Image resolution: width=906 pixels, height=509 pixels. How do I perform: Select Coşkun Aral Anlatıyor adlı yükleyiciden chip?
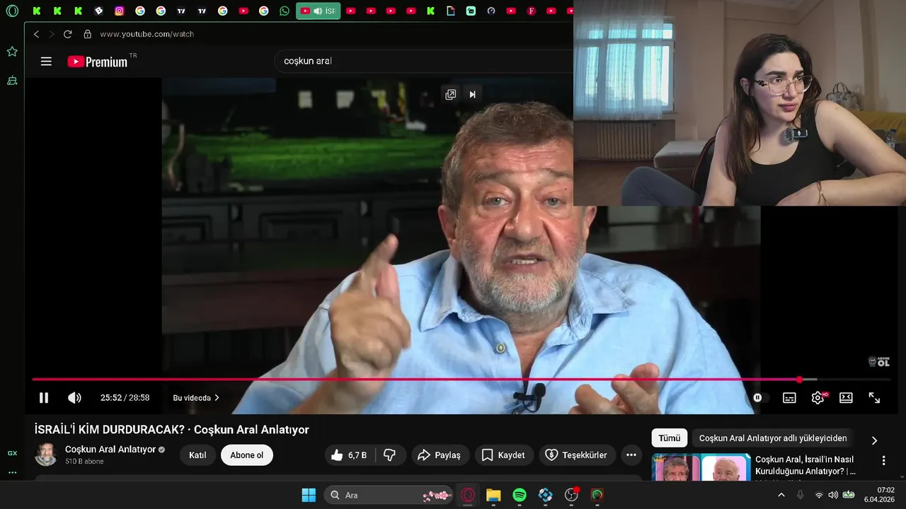click(x=773, y=438)
